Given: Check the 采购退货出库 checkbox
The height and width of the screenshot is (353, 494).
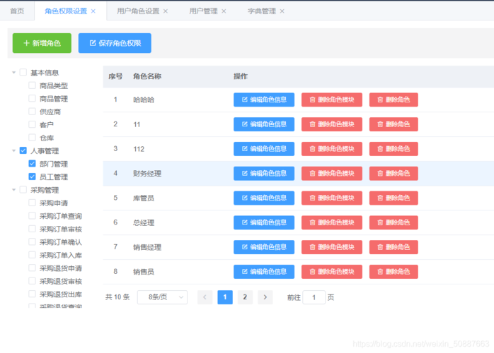Looking at the screenshot, I should 32,294.
